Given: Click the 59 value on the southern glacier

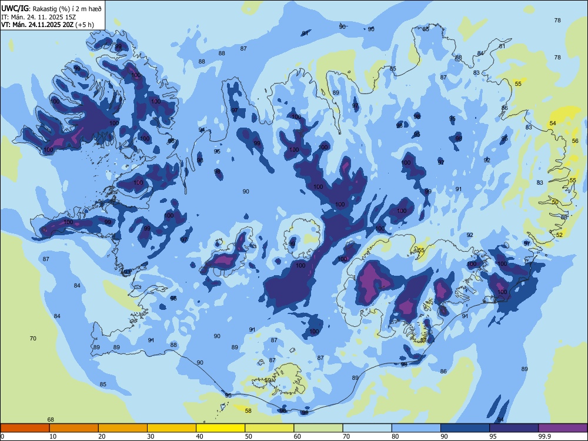Looking at the screenshot, I should click(268, 380).
